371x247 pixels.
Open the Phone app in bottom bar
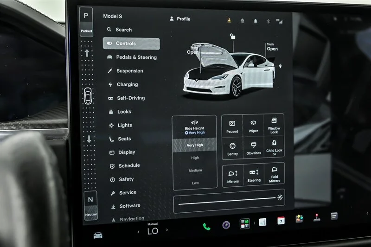click(x=206, y=227)
